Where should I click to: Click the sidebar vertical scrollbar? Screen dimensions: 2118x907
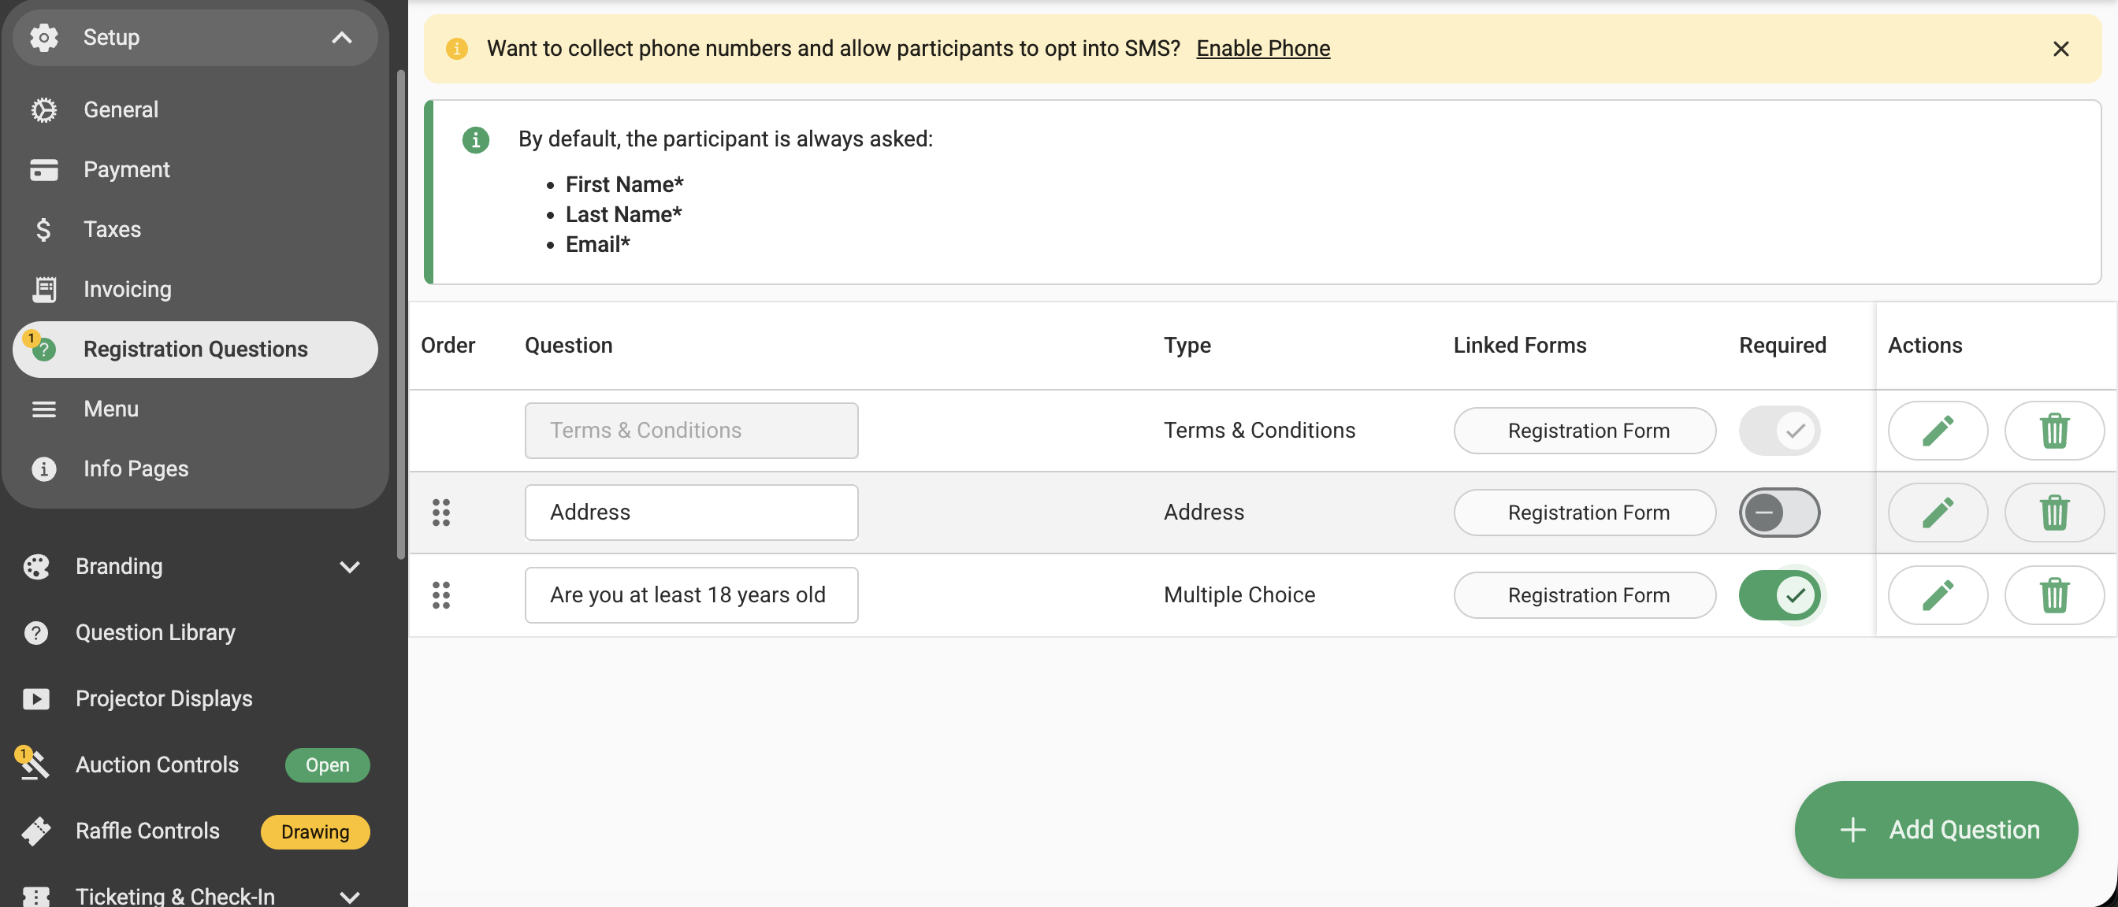coord(401,314)
